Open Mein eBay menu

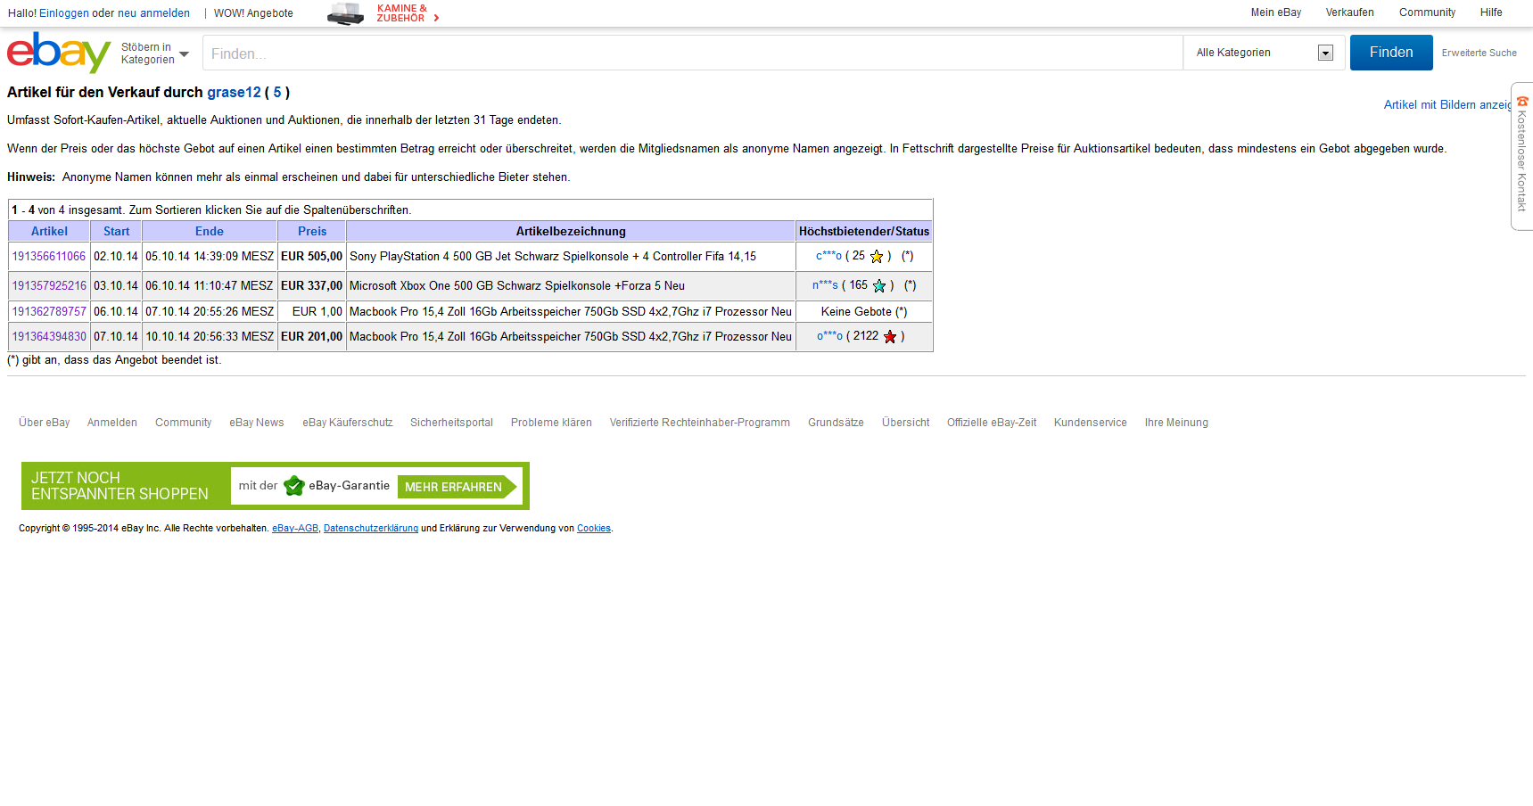point(1275,12)
